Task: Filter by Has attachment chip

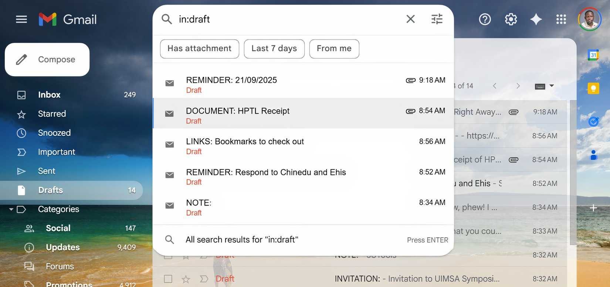Action: click(200, 49)
